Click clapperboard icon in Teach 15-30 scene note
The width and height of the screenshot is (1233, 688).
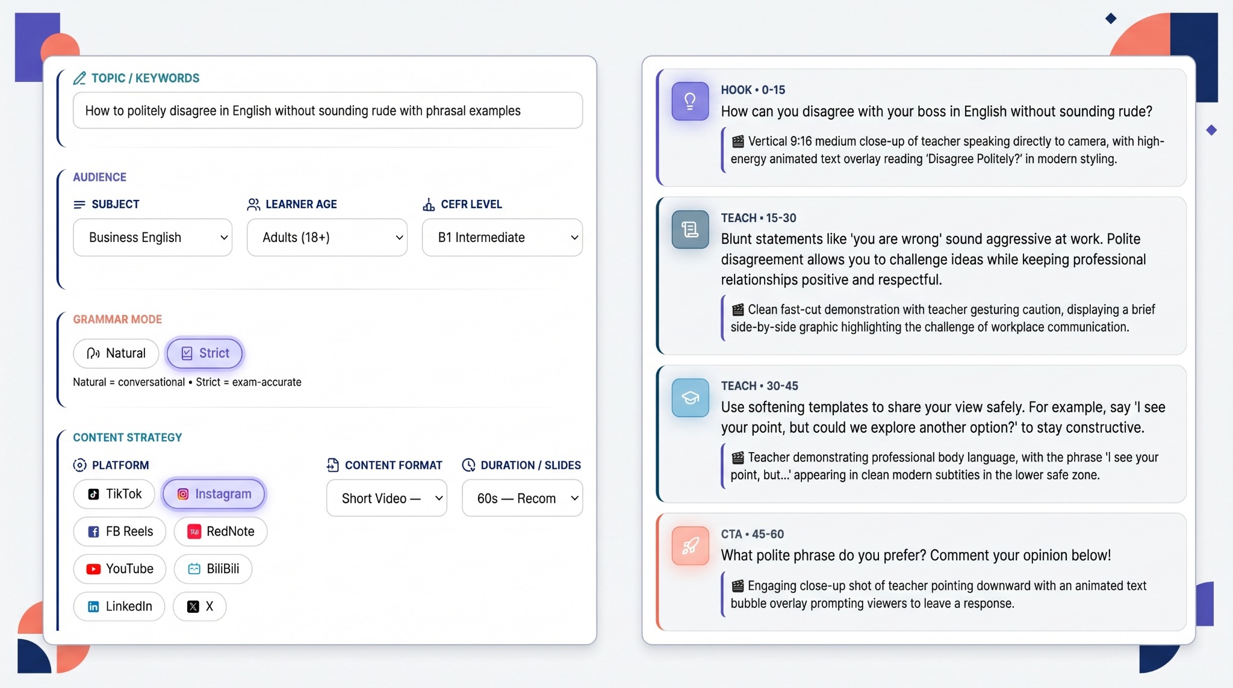pyautogui.click(x=738, y=310)
